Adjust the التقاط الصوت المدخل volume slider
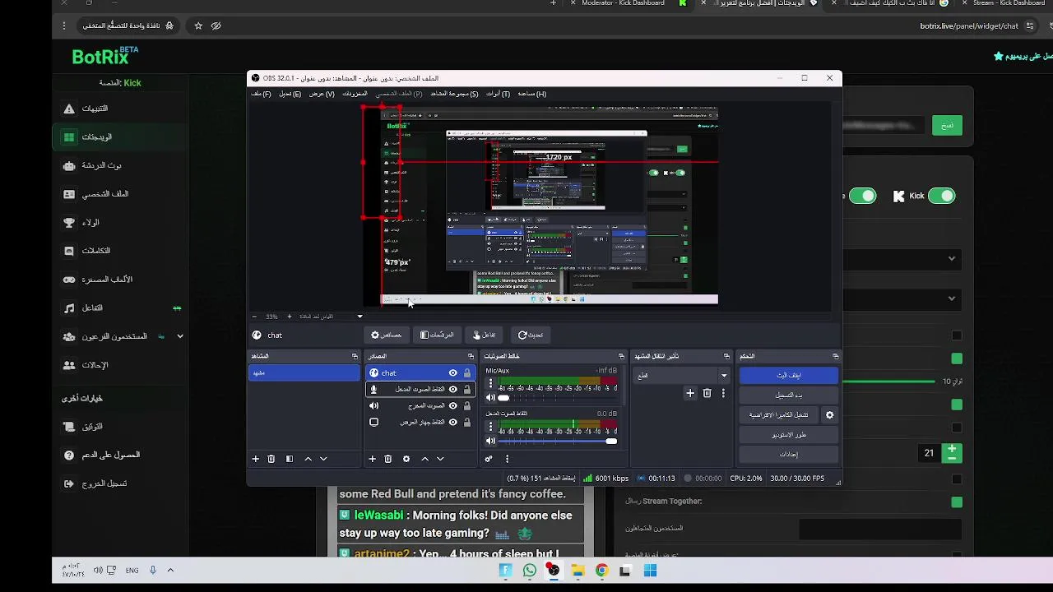This screenshot has height=592, width=1053. coord(556,442)
